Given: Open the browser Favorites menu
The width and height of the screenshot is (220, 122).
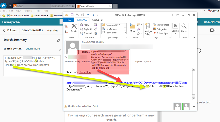Looking at the screenshot, I should pyautogui.click(x=28, y=11).
